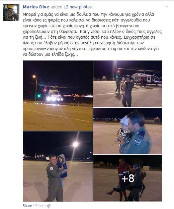View photo of helicopter parked on tarmac
This screenshot has width=174, height=209.
coord(127,84)
